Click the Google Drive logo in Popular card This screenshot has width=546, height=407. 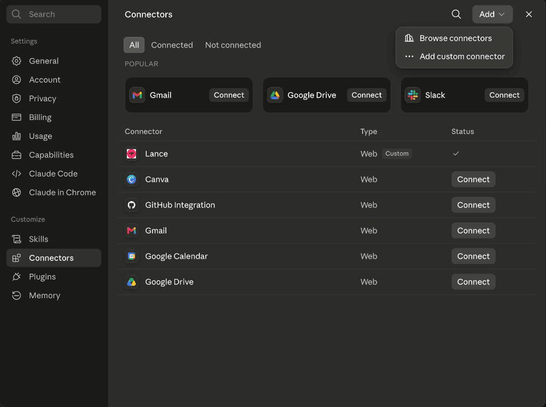[x=275, y=95]
